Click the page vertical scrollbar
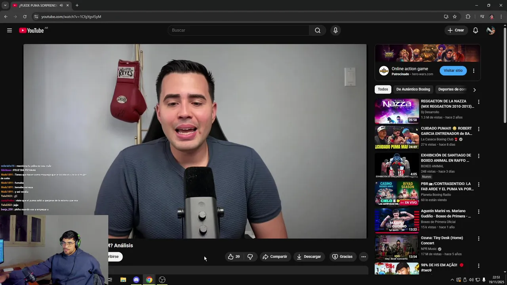Screen dimensions: 507x285 (x=505, y=75)
